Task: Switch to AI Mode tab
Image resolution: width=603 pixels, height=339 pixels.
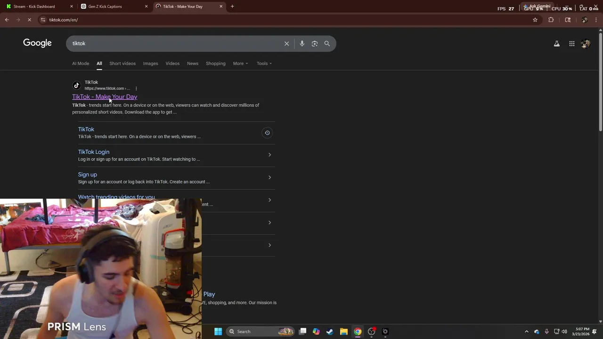Action: pyautogui.click(x=81, y=64)
